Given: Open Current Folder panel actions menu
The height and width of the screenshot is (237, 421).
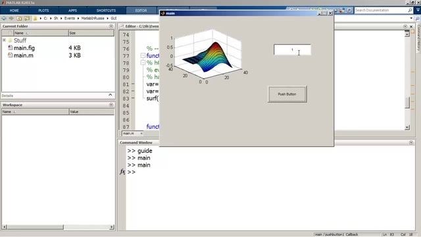Looking at the screenshot, I should click(x=111, y=26).
